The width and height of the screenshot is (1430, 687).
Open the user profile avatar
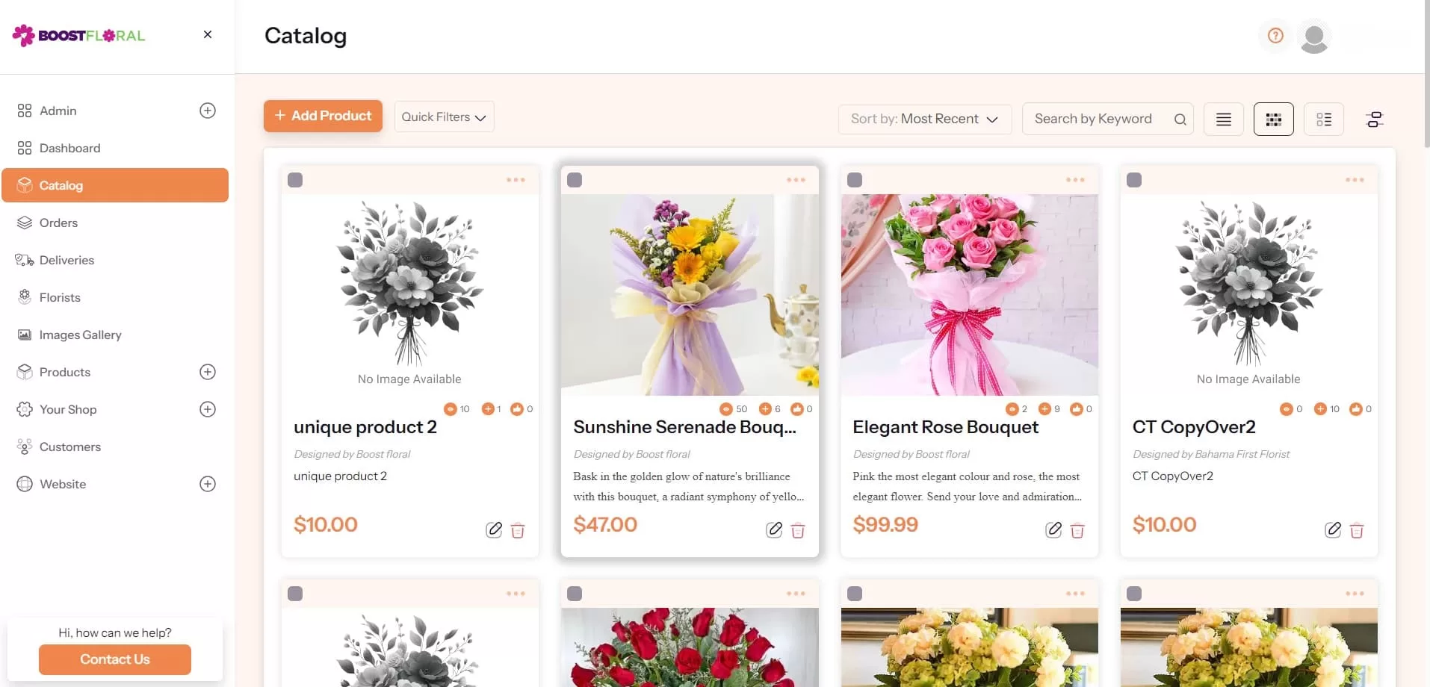click(x=1313, y=37)
